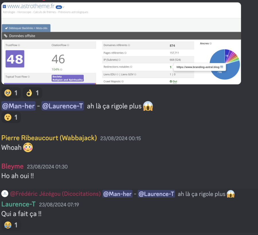The image size is (258, 235).
Task: Click the CitationFlow help question icon
Action: (x=68, y=45)
